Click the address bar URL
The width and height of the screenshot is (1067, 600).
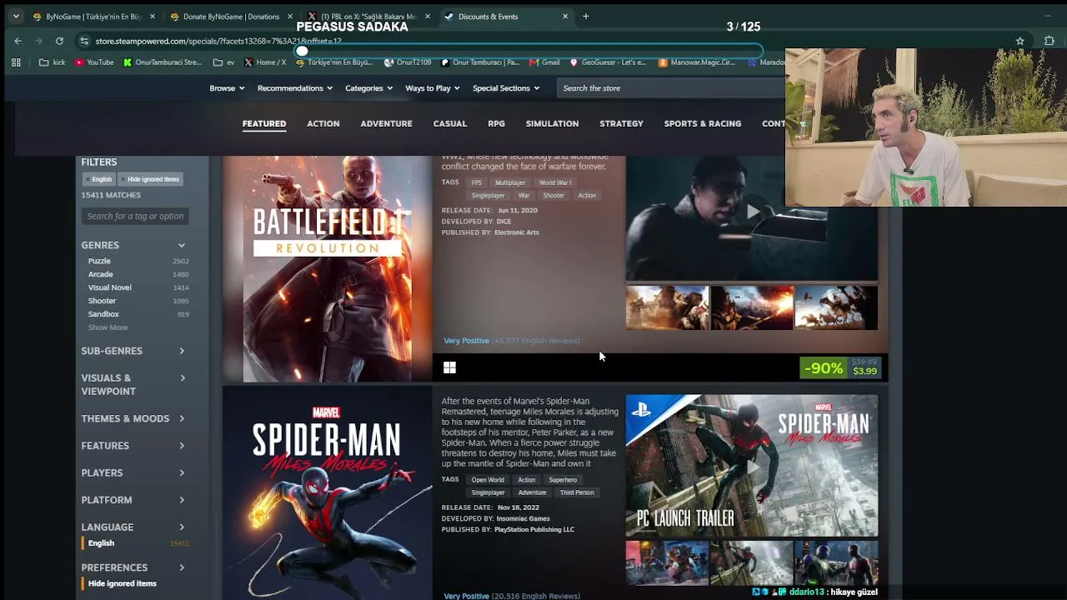pyautogui.click(x=218, y=41)
